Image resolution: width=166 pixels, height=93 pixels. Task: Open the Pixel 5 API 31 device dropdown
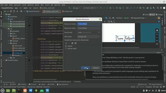tap(91, 8)
